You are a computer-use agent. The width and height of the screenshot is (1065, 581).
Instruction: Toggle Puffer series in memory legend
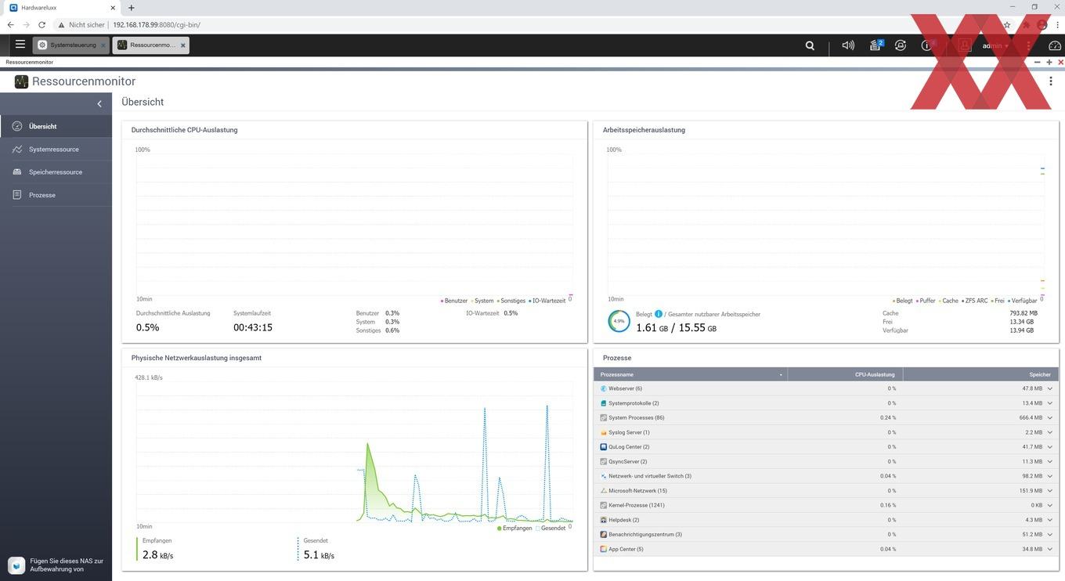point(926,301)
